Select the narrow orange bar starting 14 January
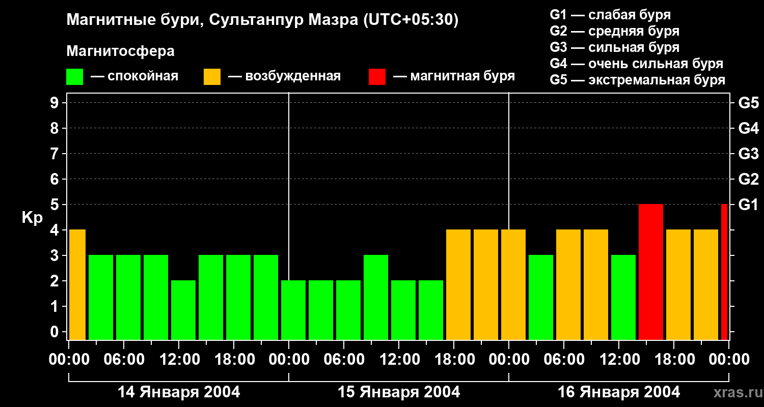This screenshot has height=407, width=764. pos(77,284)
